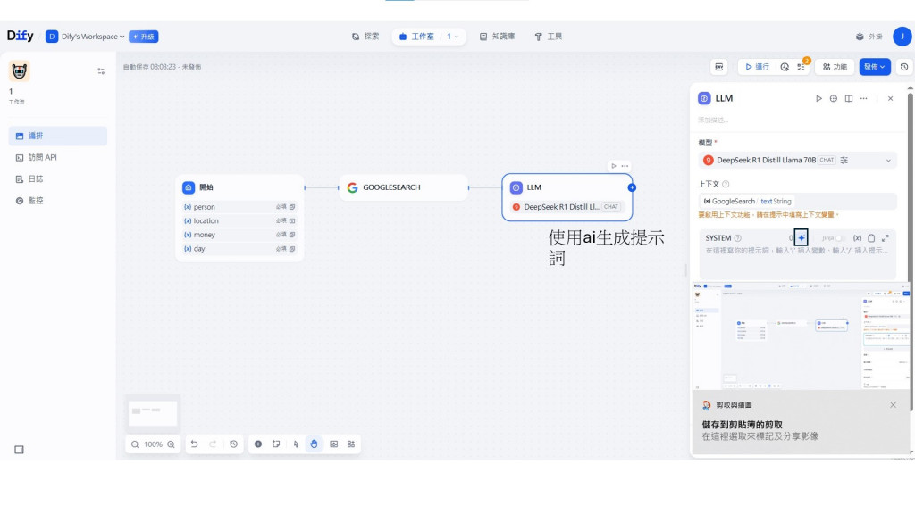Image resolution: width=915 pixels, height=514 pixels.
Task: Select 監控 monitoring in sidebar
Action: pyautogui.click(x=58, y=201)
